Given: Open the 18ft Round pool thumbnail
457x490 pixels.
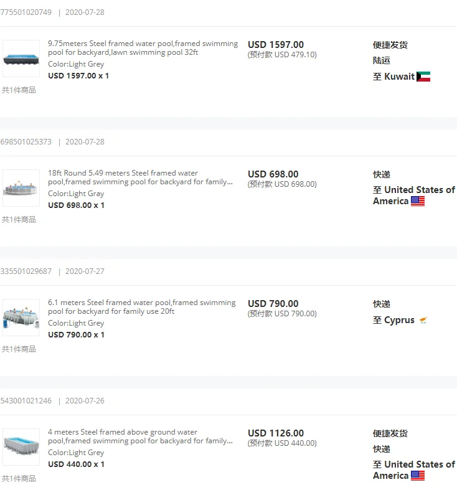Looking at the screenshot, I should click(x=21, y=188).
